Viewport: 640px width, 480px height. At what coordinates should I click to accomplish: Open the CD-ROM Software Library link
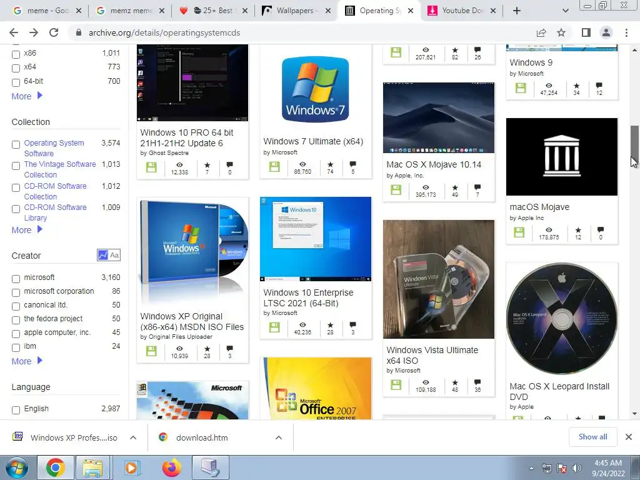(55, 212)
